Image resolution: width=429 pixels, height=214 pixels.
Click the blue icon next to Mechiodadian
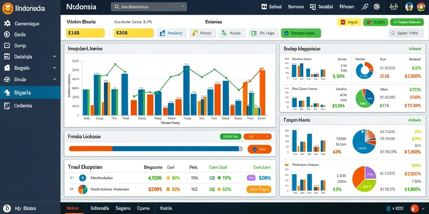[83, 178]
